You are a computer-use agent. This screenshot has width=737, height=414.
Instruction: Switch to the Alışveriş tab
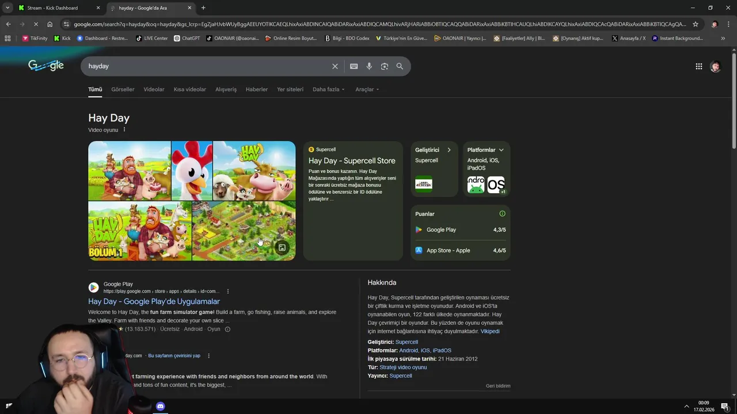tap(226, 89)
